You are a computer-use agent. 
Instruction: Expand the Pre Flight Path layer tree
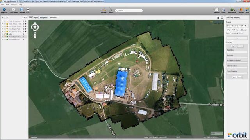point(2,29)
